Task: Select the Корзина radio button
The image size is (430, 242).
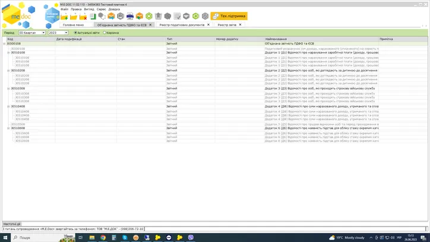Action: click(105, 33)
